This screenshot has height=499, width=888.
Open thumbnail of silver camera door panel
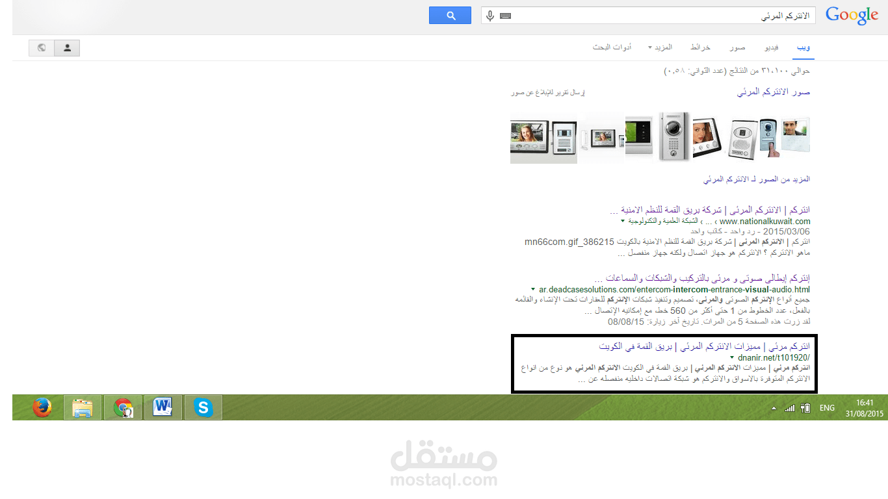tap(675, 136)
